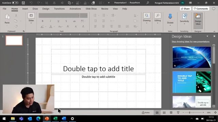Click the Align Right paragraph icon
Viewport: 218px width, 122px height.
pyautogui.click(x=111, y=26)
